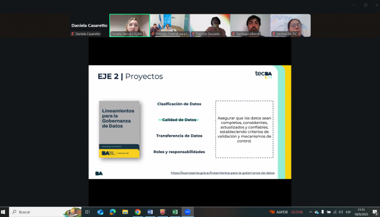The height and width of the screenshot is (217, 380).
Task: Click muted mic icon on Fabricio Saucedo tile
Action: coord(193,34)
